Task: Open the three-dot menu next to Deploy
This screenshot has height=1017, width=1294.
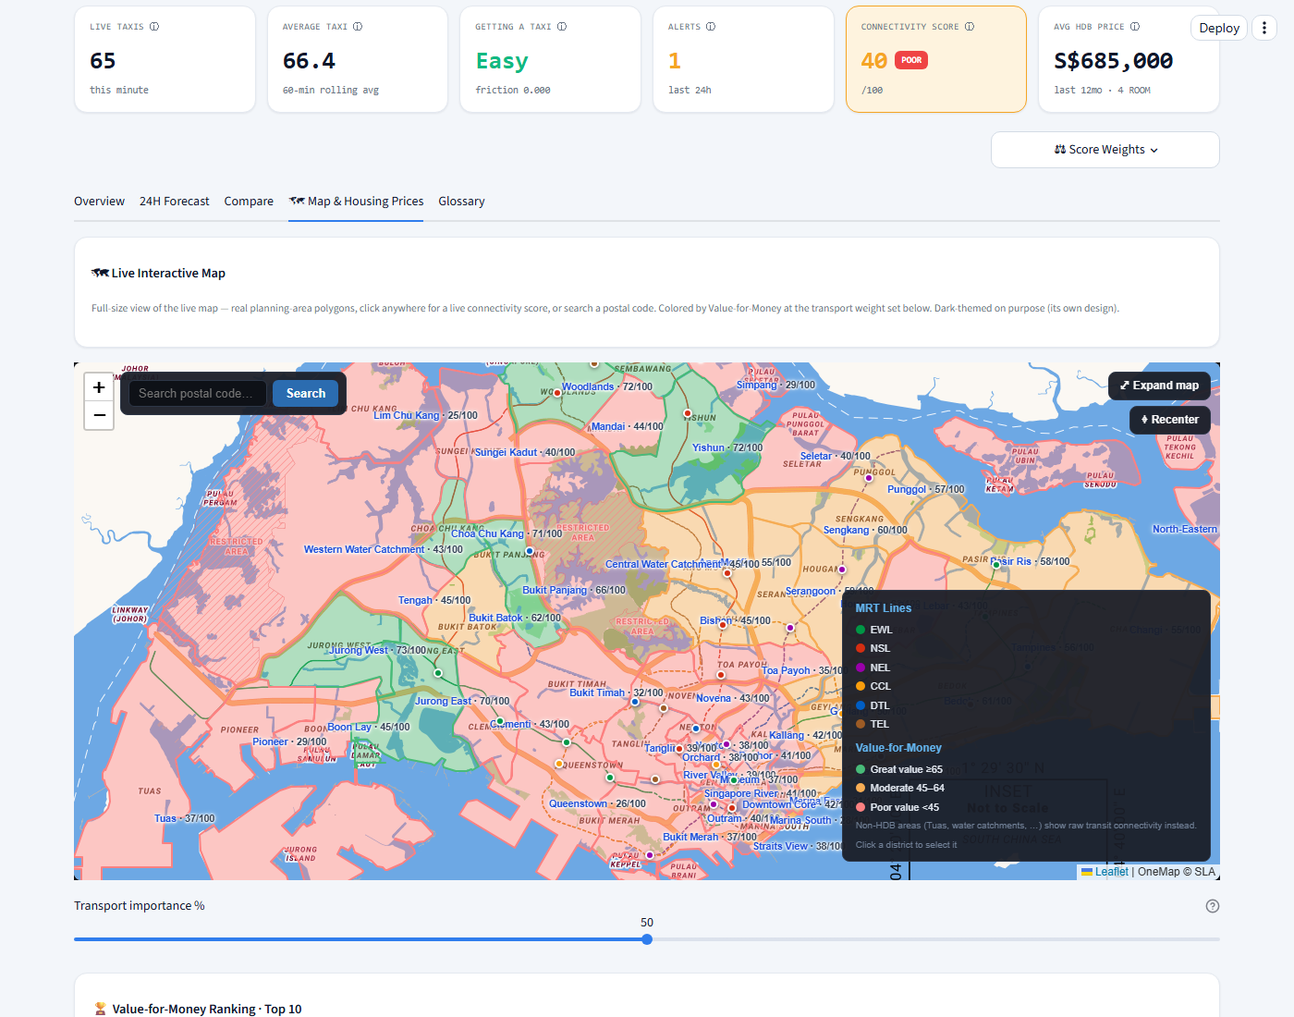Action: (x=1264, y=28)
